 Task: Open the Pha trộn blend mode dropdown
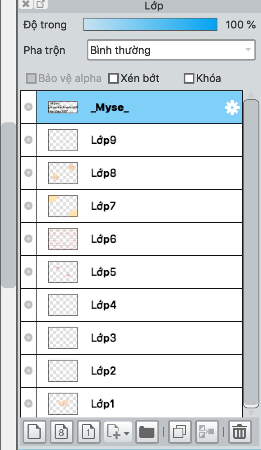click(171, 50)
